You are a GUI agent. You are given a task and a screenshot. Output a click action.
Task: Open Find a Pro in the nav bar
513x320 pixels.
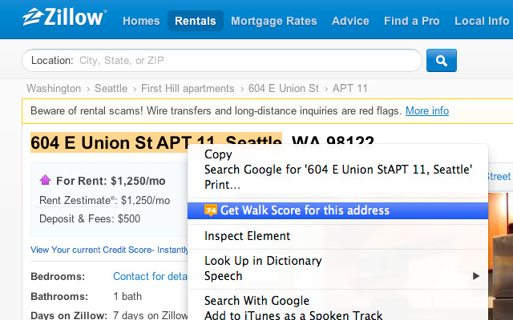pos(411,21)
